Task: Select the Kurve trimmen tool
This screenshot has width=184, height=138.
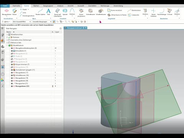Action: click(153, 13)
